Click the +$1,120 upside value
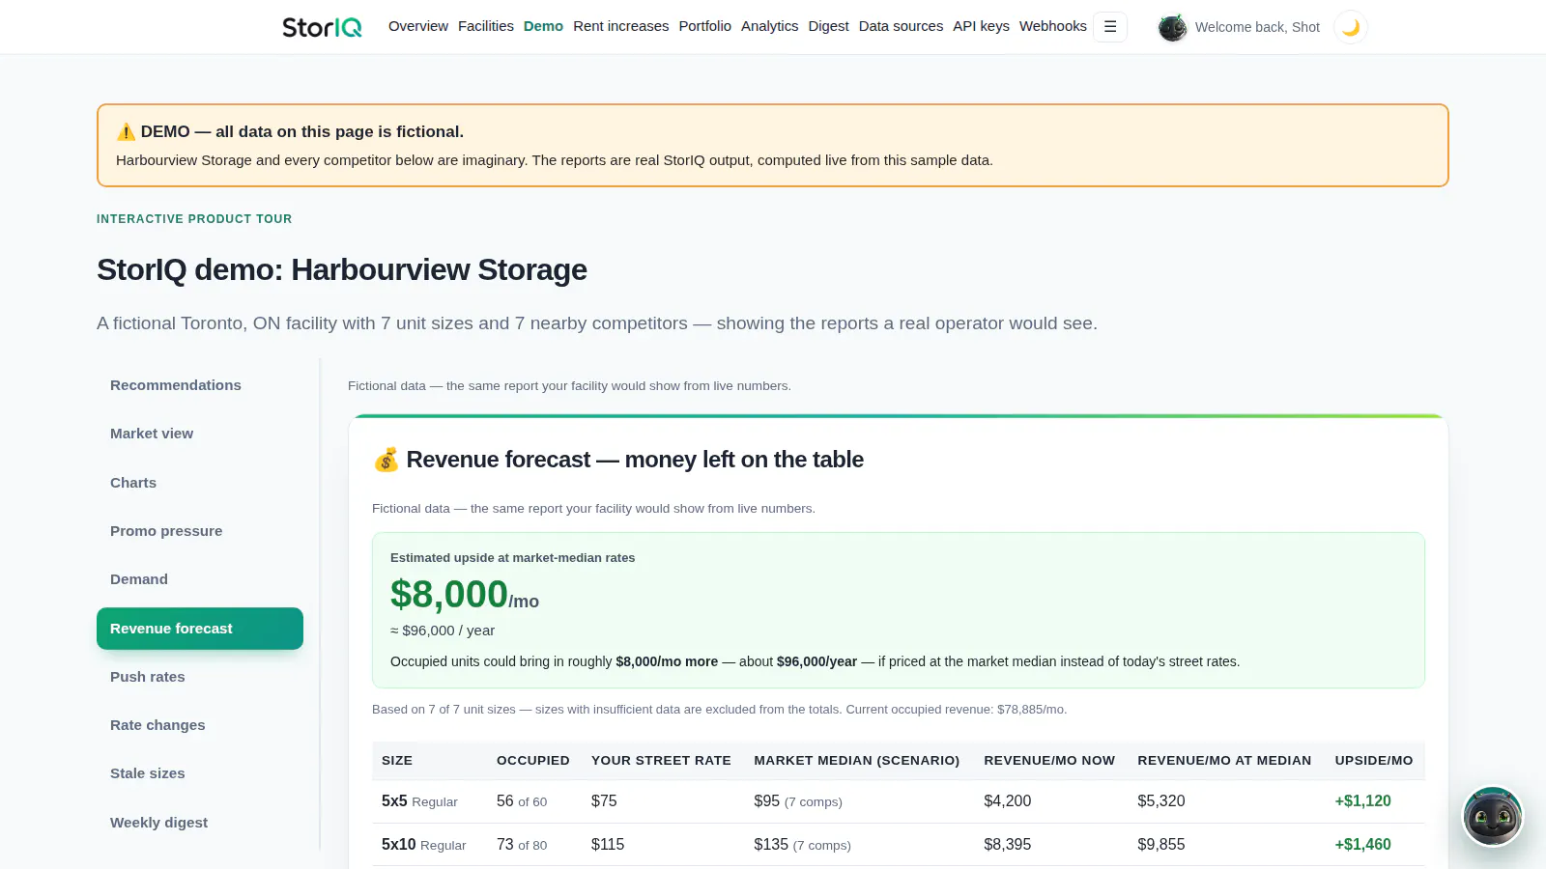1546x869 pixels. click(1362, 801)
